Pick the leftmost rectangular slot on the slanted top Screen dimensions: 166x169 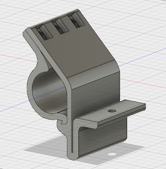point(44,32)
